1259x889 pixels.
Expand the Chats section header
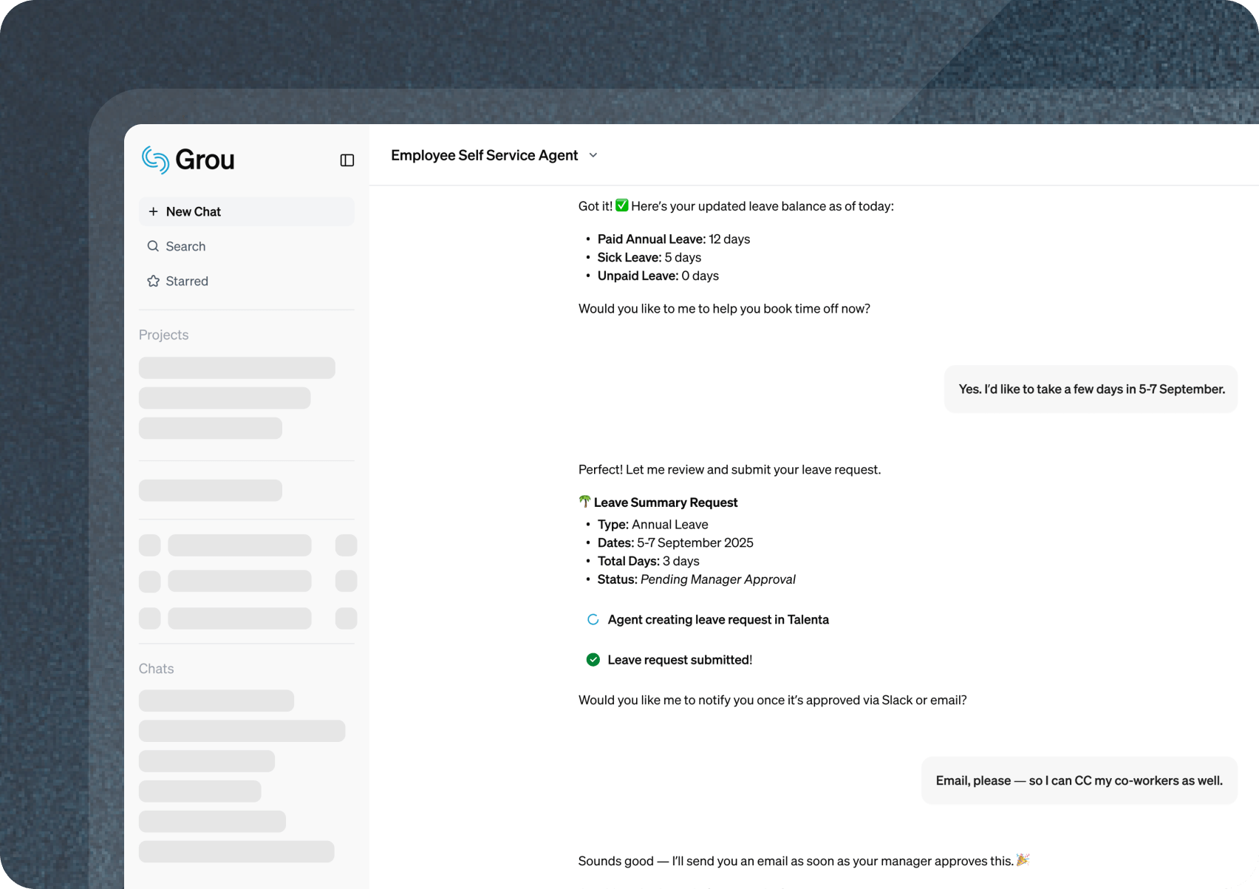156,669
